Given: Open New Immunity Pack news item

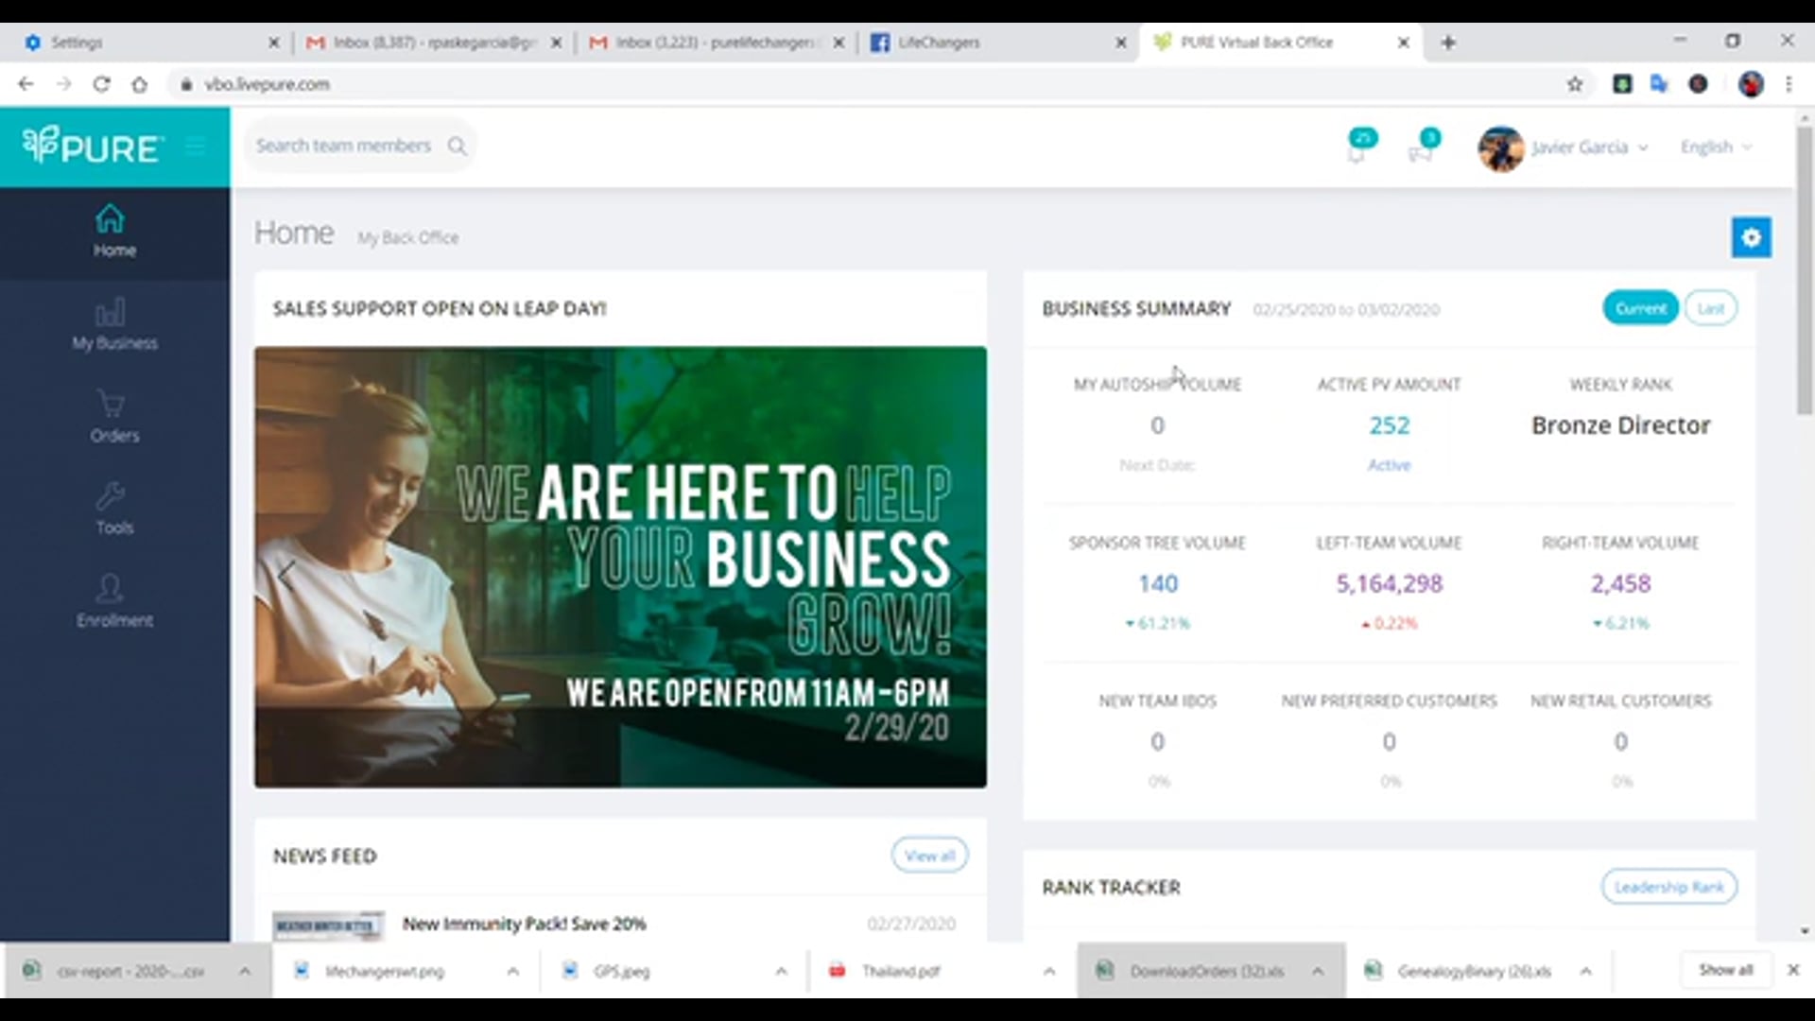Looking at the screenshot, I should (524, 924).
